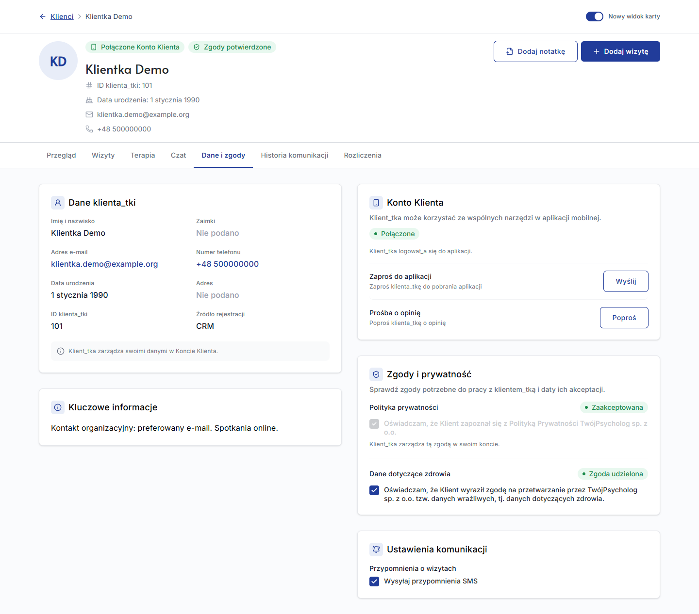Click the back arrow icon beside Klienci
This screenshot has width=699, height=614.
(43, 16)
